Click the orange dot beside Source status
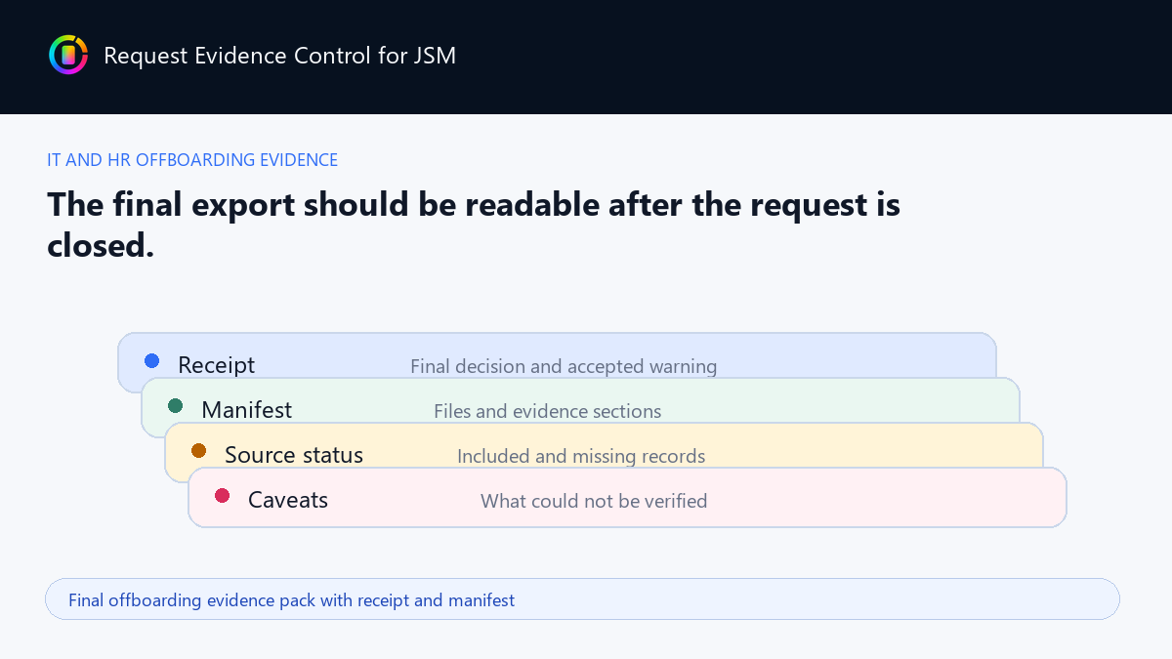1172x659 pixels. tap(199, 451)
